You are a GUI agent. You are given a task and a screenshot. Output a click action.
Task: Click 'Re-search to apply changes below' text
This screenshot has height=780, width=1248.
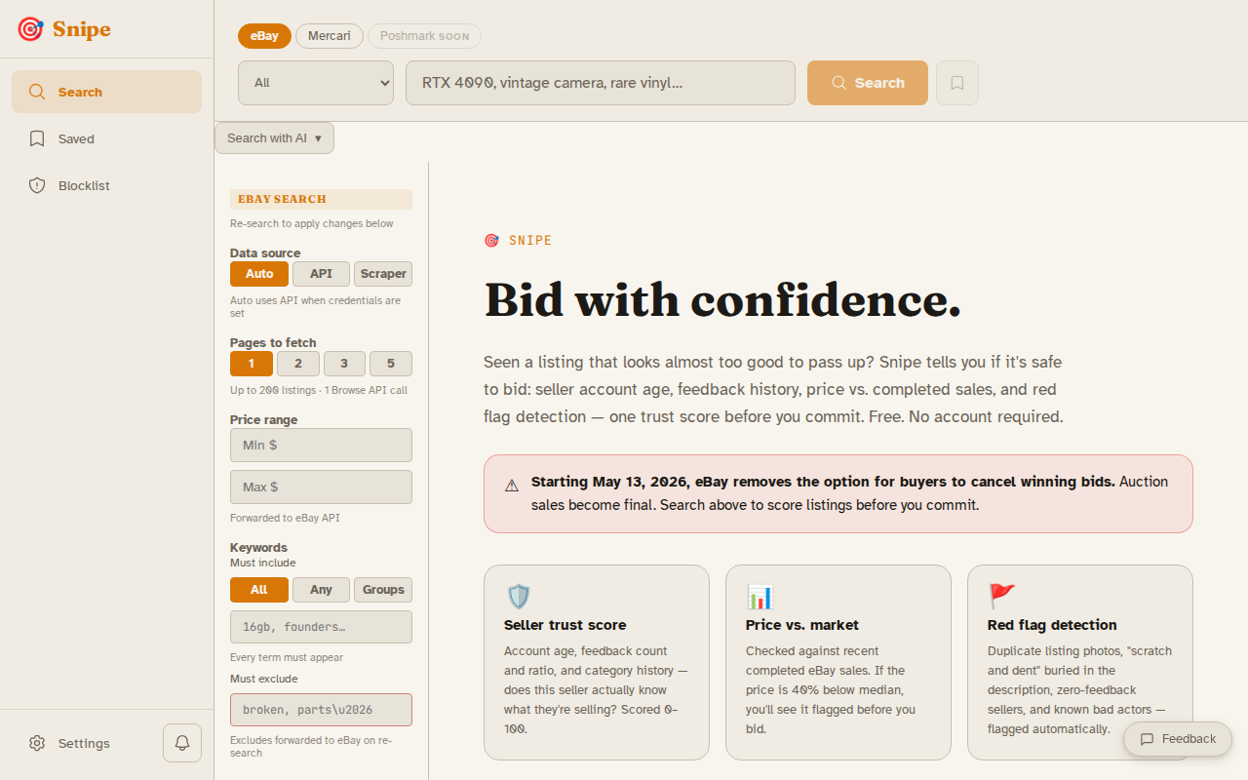point(312,223)
